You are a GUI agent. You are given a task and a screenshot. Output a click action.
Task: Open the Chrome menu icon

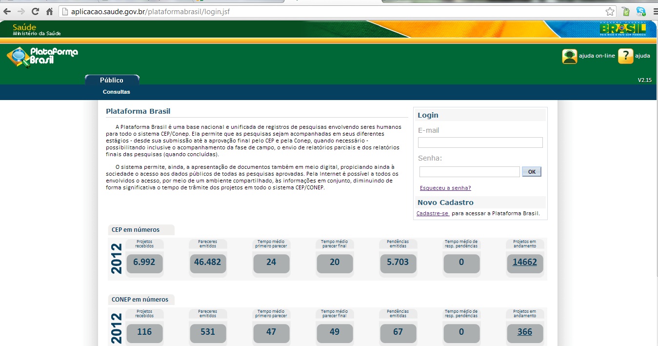pyautogui.click(x=655, y=11)
